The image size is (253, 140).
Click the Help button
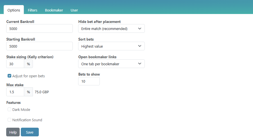pyautogui.click(x=13, y=132)
